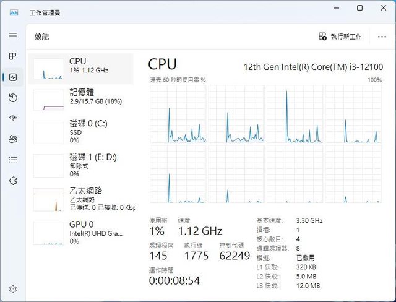Select 磁碟 1 (E: D:) removable disk entry
Viewport: 396px width, 302px height.
click(80, 166)
